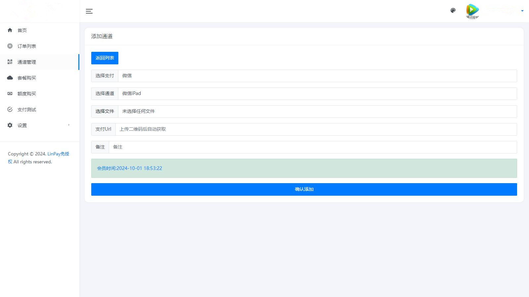This screenshot has width=529, height=297.
Task: Toggle the sidebar hamburger menu icon
Action: pos(89,11)
